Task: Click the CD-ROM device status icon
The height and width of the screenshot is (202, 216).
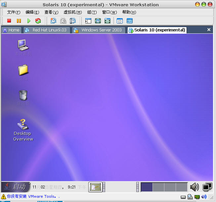Action: click(x=190, y=197)
